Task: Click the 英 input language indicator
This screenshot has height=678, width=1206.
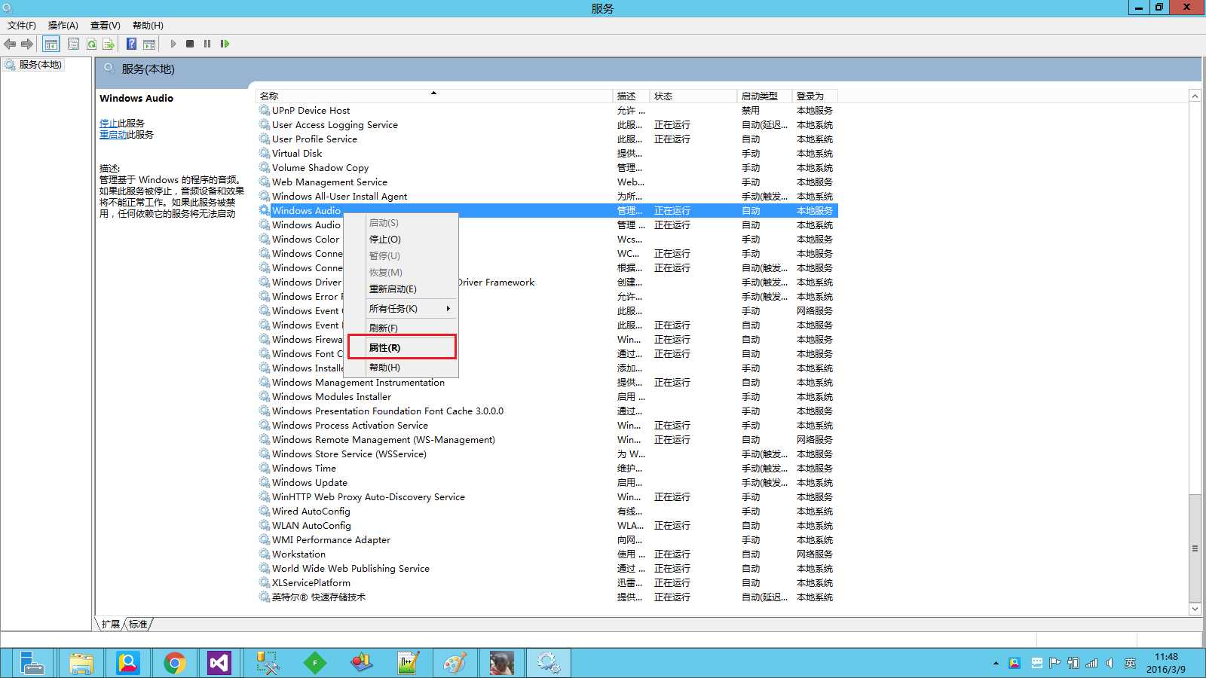Action: (1129, 663)
